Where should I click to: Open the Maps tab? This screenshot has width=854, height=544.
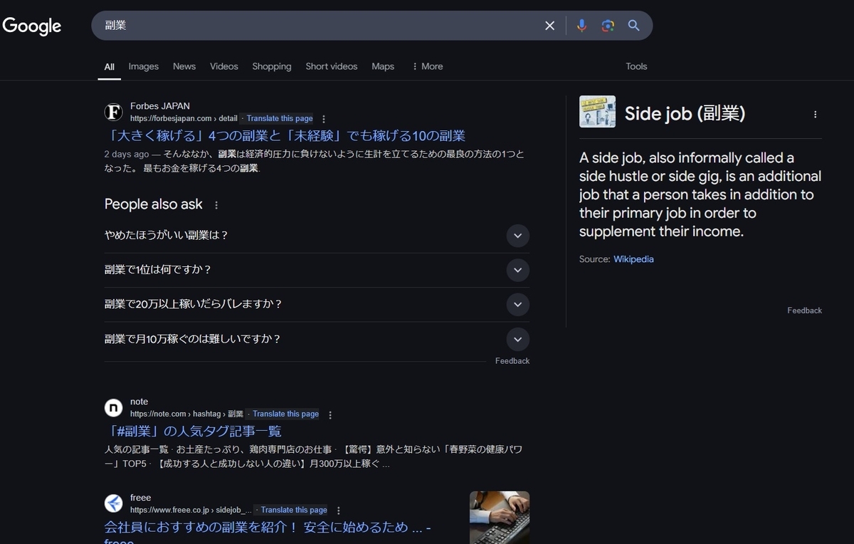pyautogui.click(x=383, y=66)
